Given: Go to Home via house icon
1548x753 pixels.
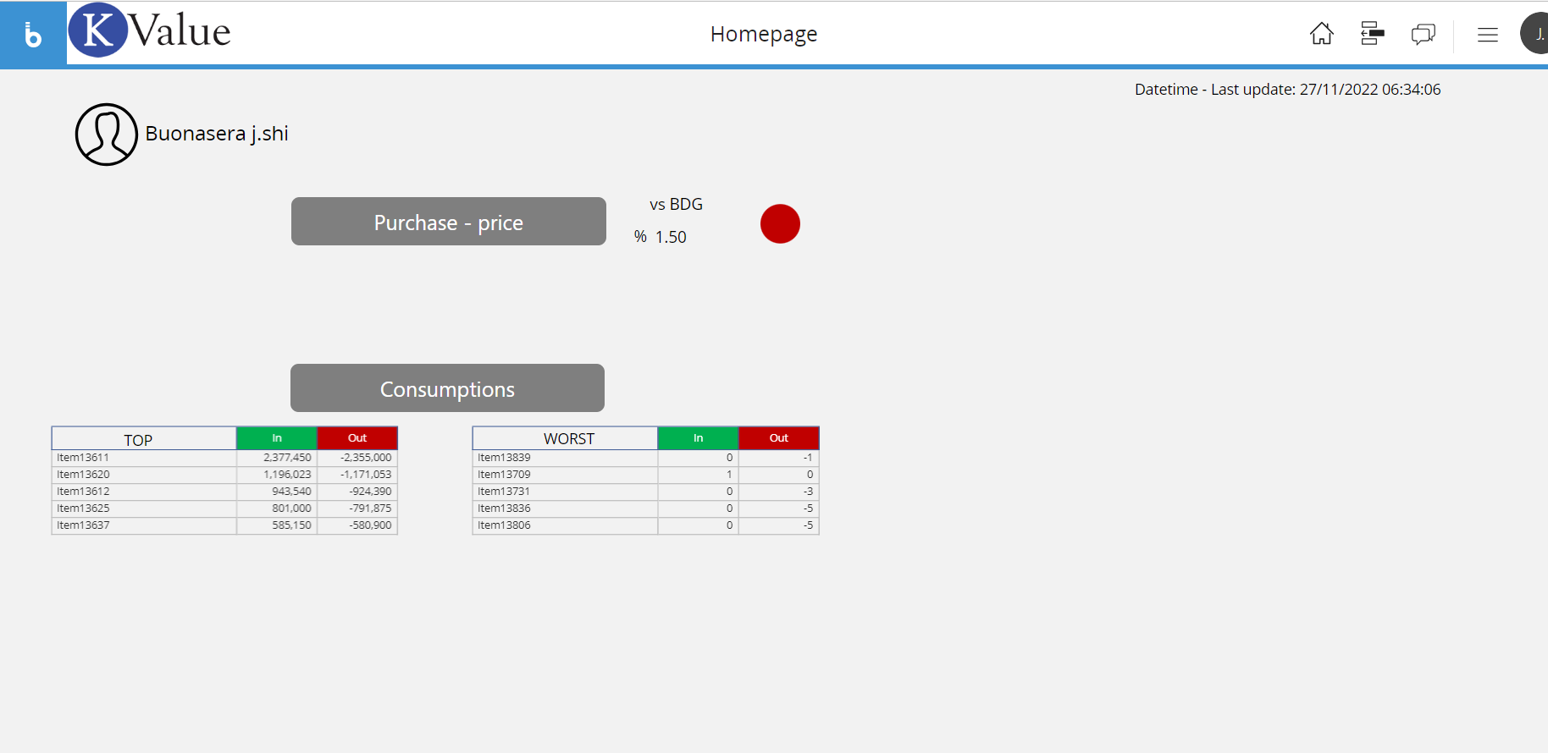Looking at the screenshot, I should coord(1321,34).
